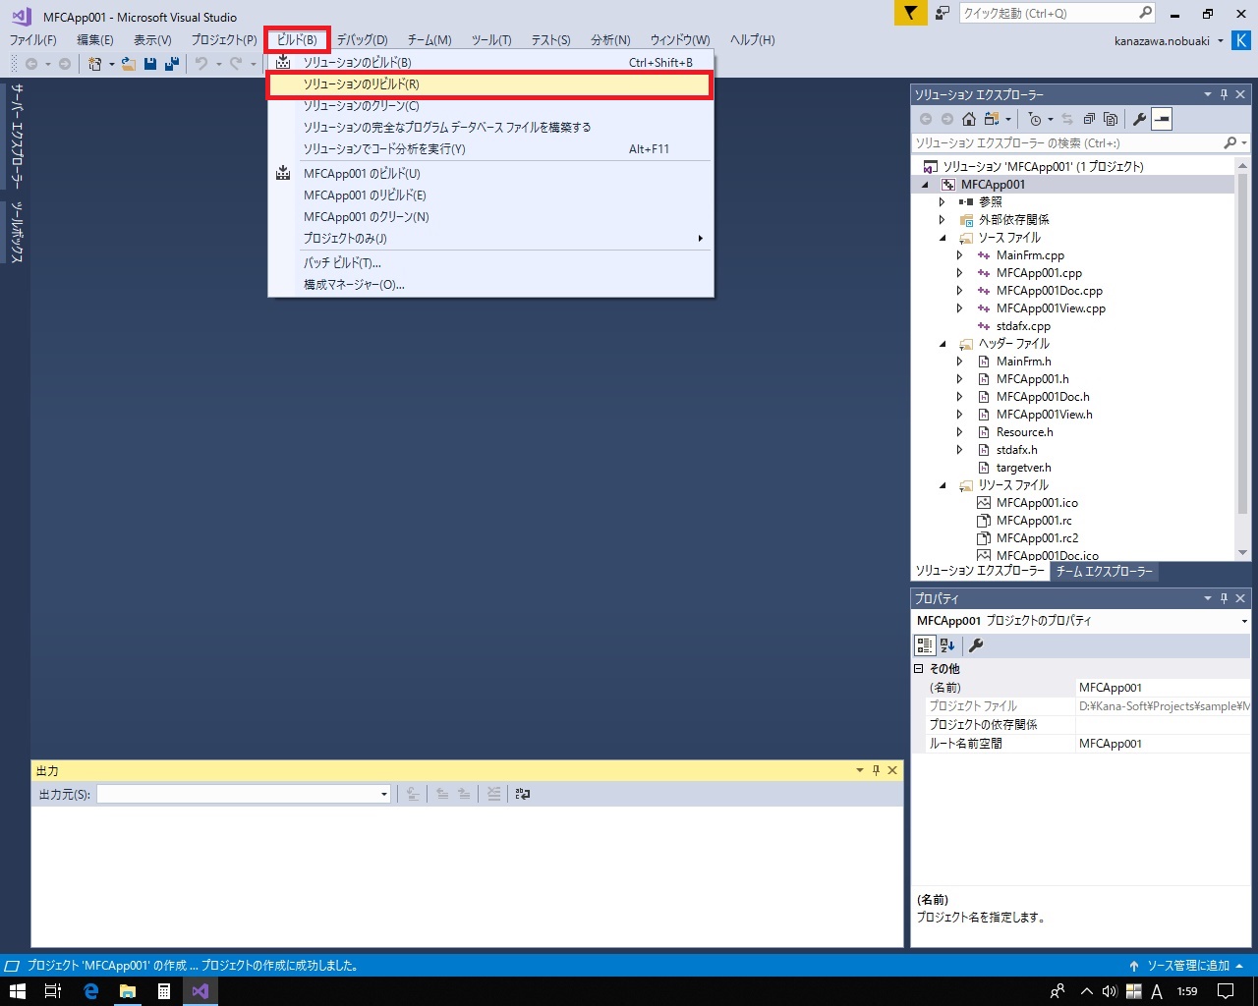Click the Home icon in Solution Explorer
This screenshot has width=1258, height=1006.
click(969, 119)
